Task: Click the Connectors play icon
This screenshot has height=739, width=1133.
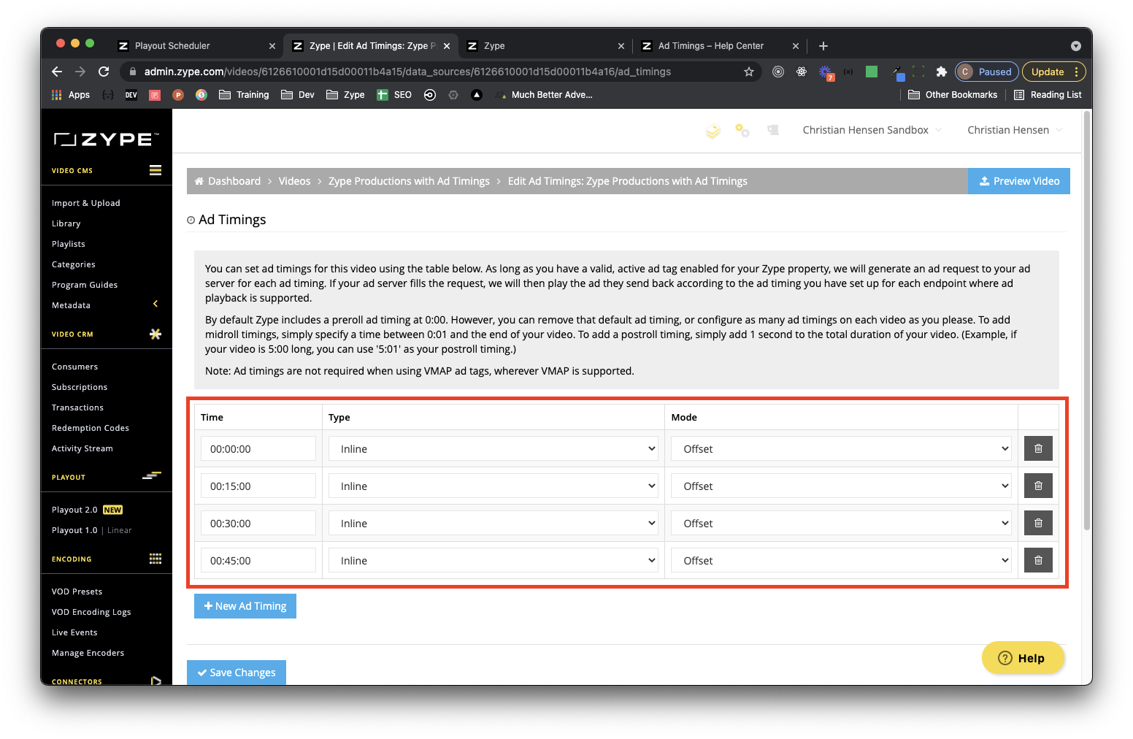Action: (x=155, y=681)
